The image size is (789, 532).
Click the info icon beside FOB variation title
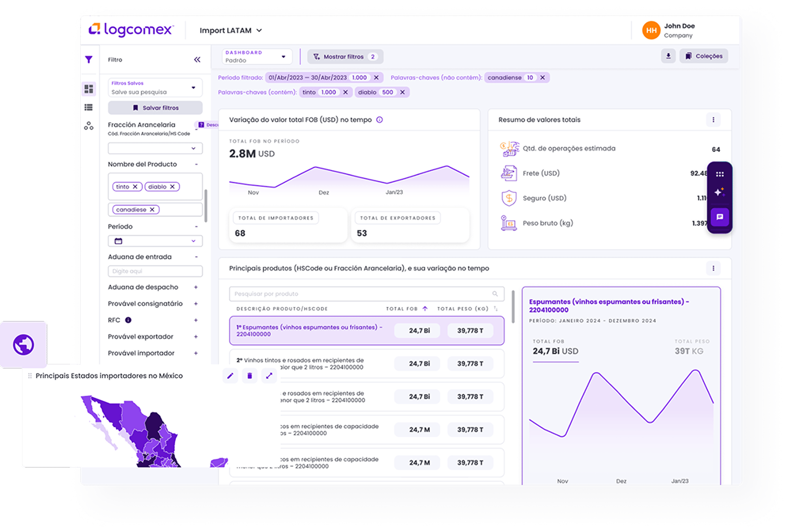click(380, 120)
